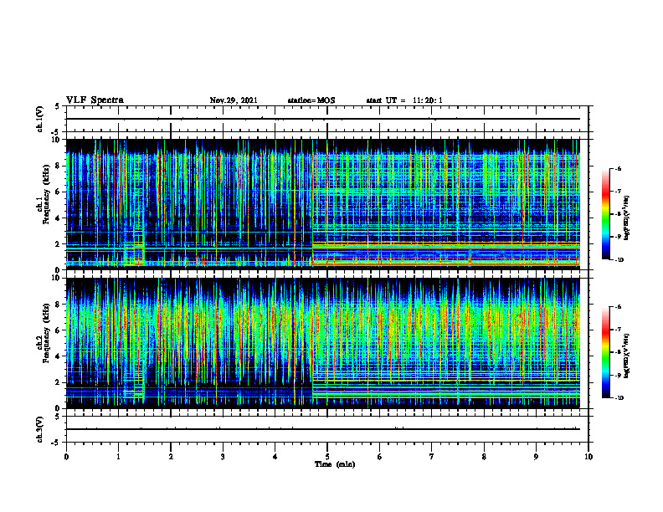Viewport: 663px width, 512px height.
Task: Click time axis tick label "7"
Action: [x=432, y=457]
